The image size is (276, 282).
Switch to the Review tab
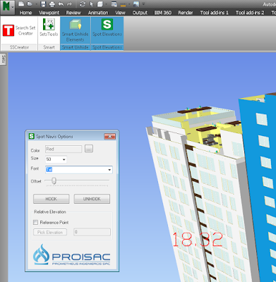pyautogui.click(x=73, y=13)
